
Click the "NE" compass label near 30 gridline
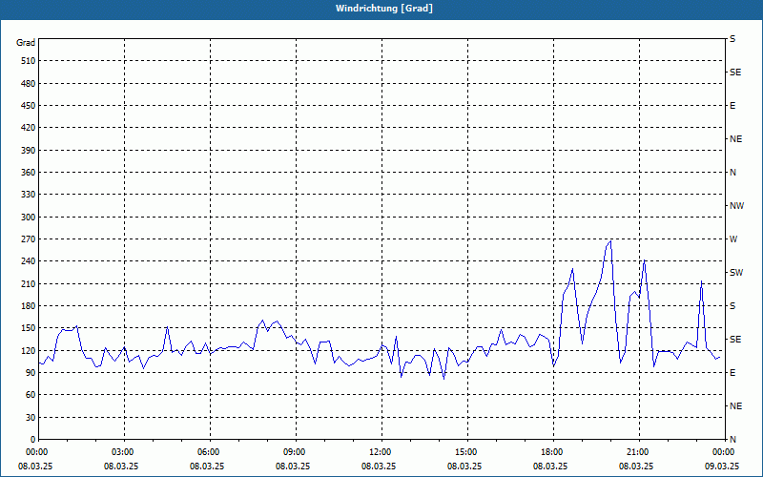click(x=736, y=406)
